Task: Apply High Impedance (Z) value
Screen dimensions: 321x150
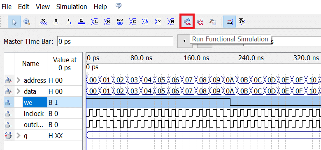Action: (x=81, y=22)
